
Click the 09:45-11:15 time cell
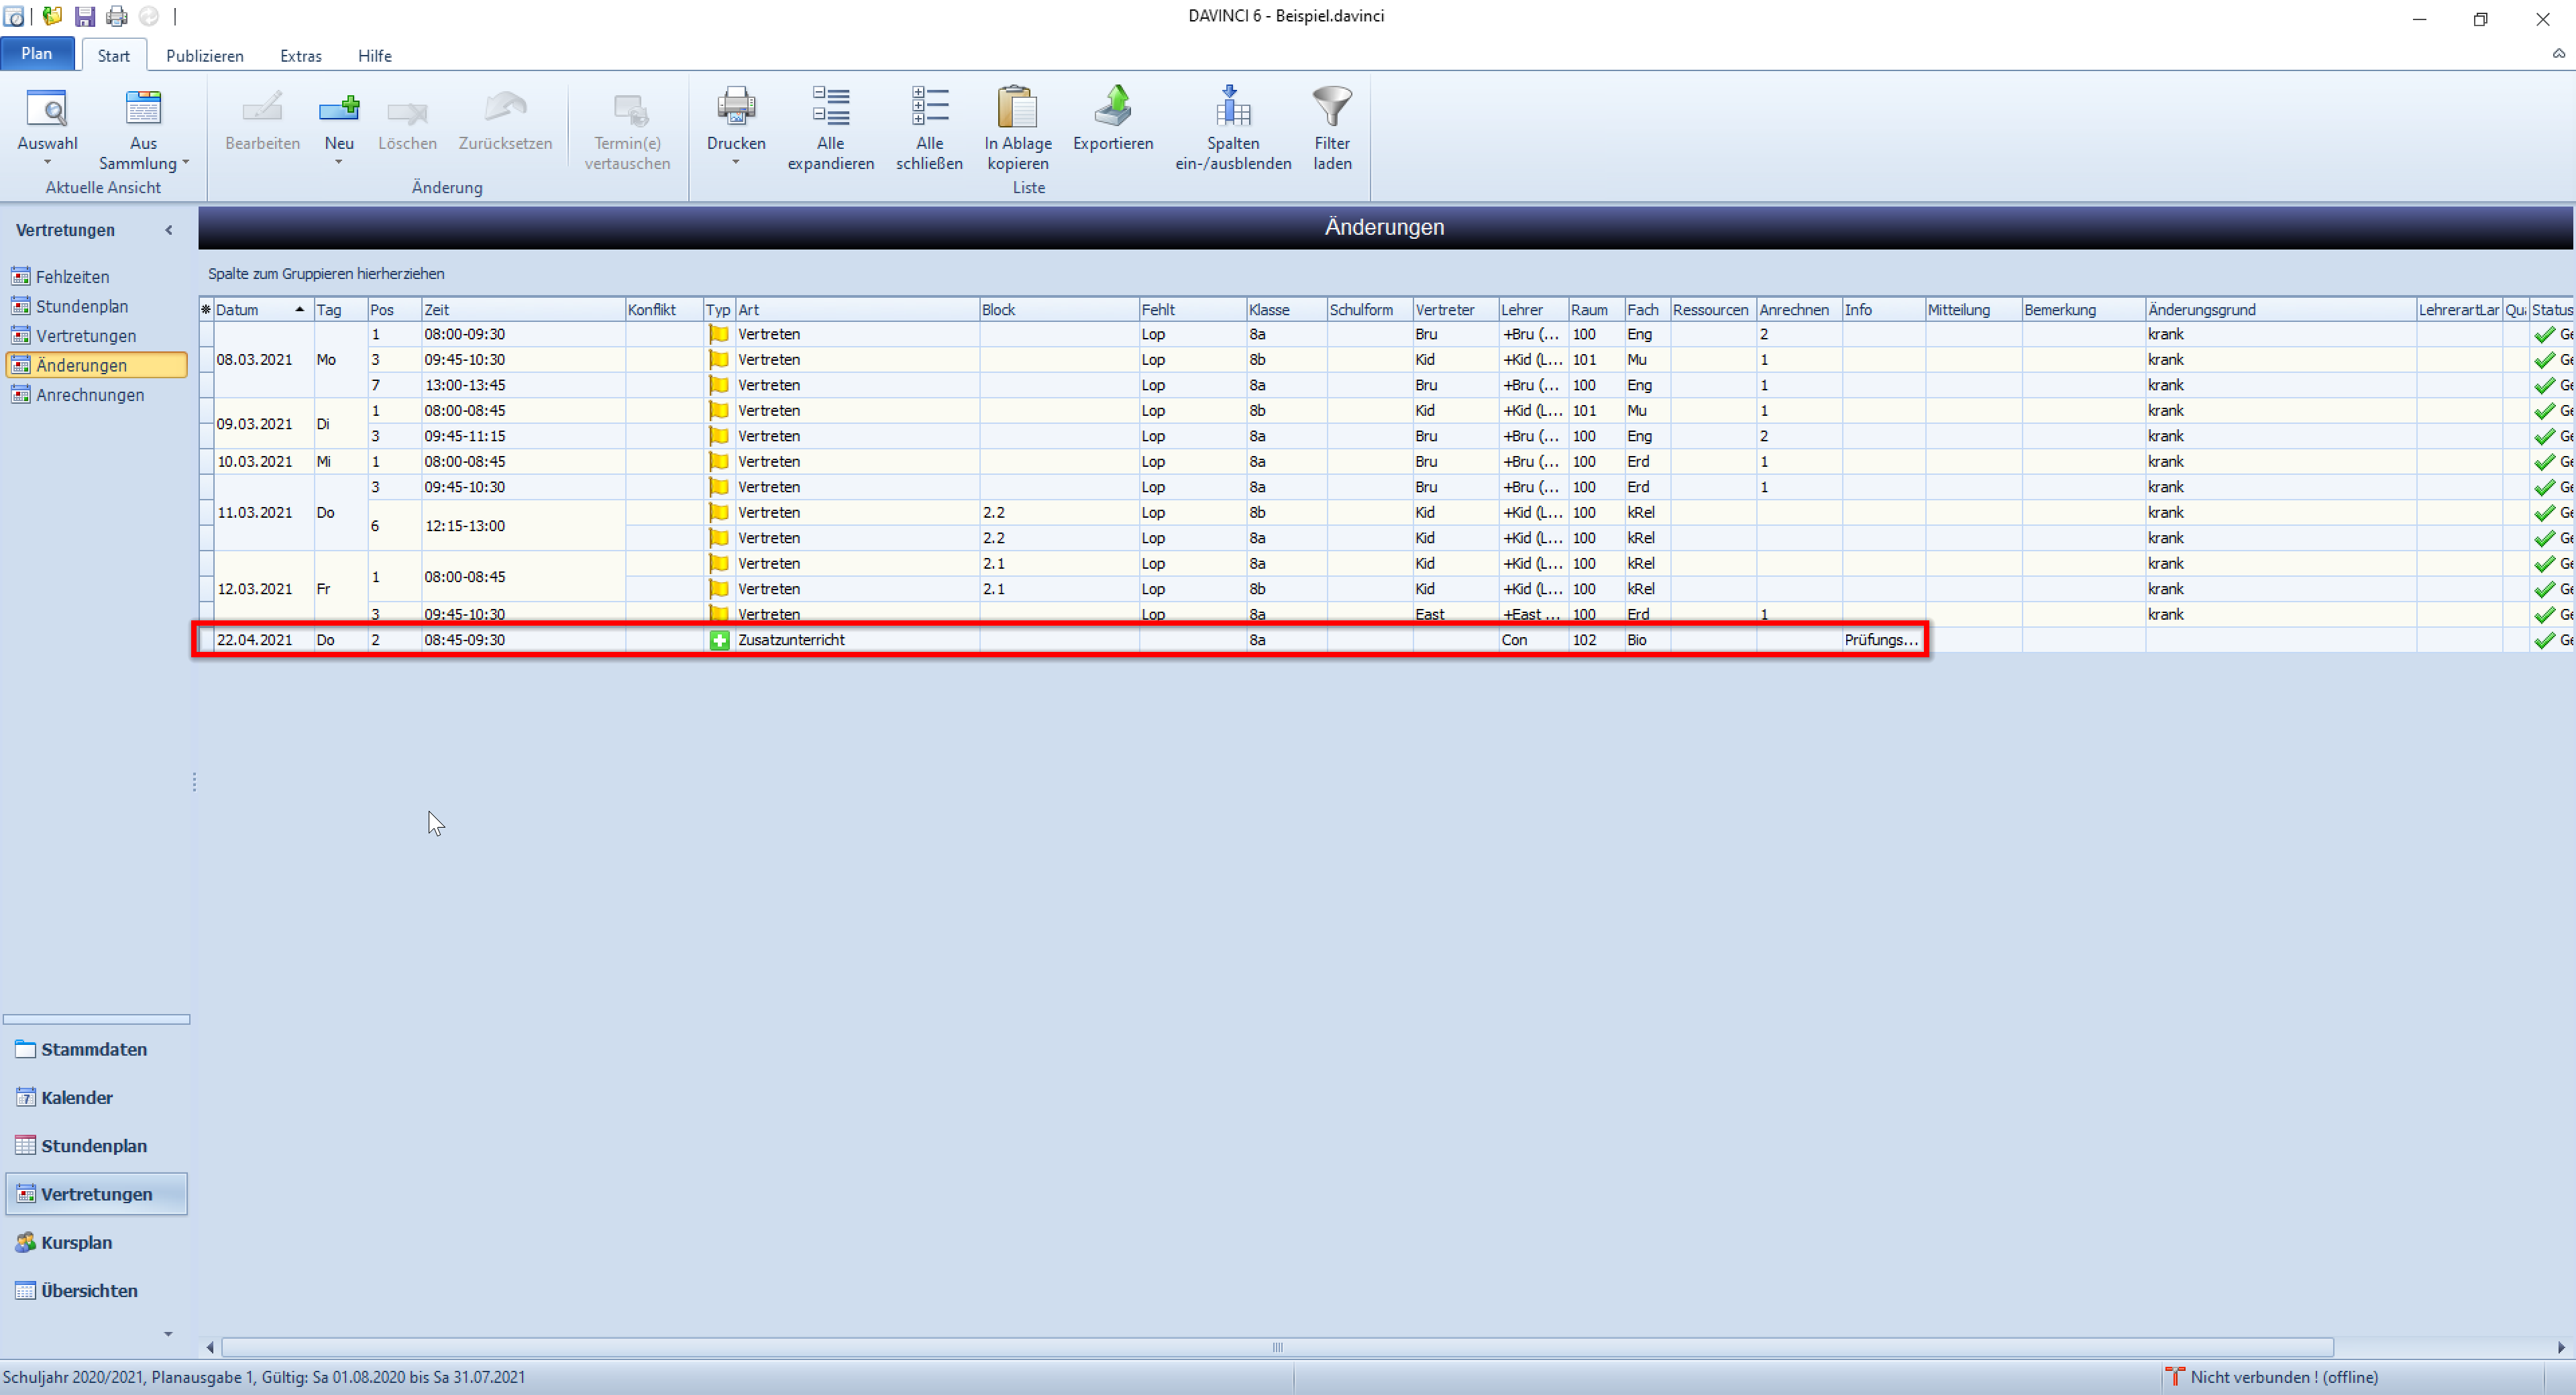coord(523,436)
